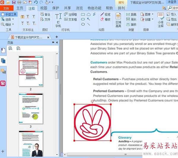Select the 橡皮 eraser tool
This screenshot has width=178, height=158.
click(x=105, y=19)
